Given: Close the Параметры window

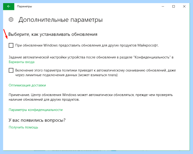Looking at the screenshot, I should pyautogui.click(x=184, y=7).
